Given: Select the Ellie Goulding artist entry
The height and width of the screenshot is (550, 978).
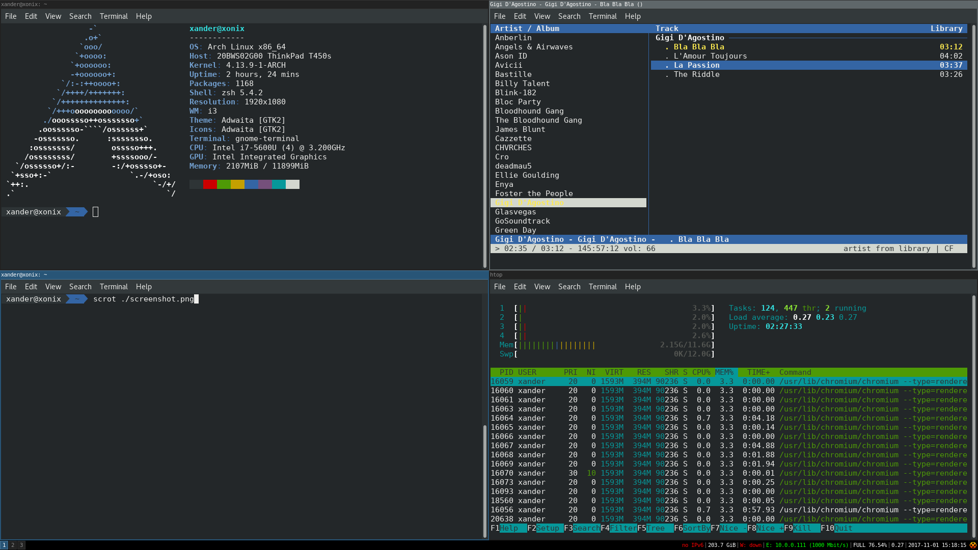Looking at the screenshot, I should (527, 175).
